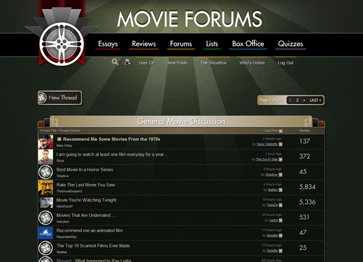This screenshot has width=363, height=262.
Task: Open The Top 10 Scariest Films Ever Made thread
Action: click(93, 246)
